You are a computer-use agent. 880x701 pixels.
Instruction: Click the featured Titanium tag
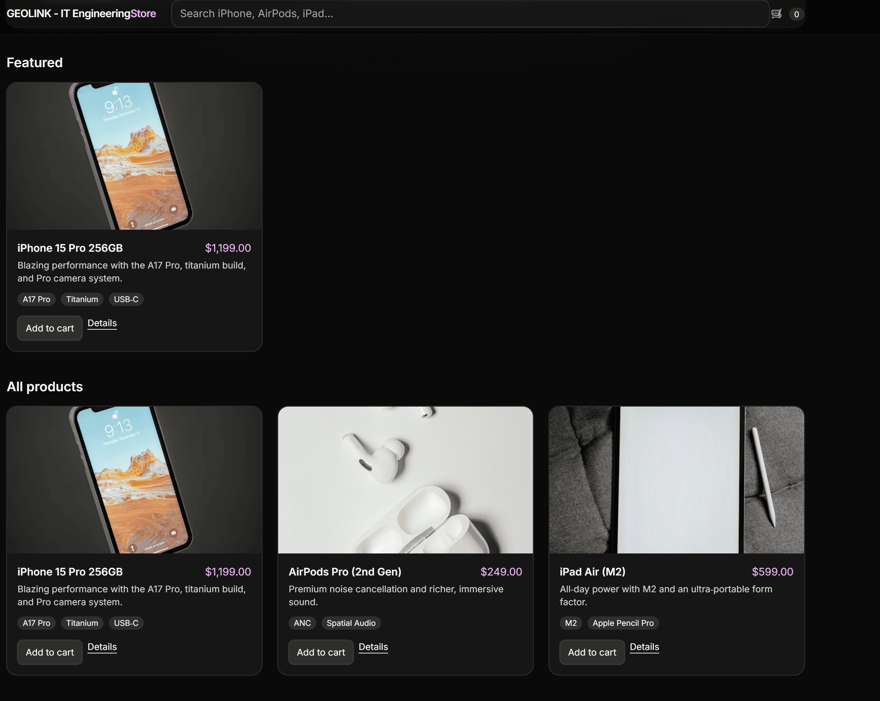click(x=82, y=299)
